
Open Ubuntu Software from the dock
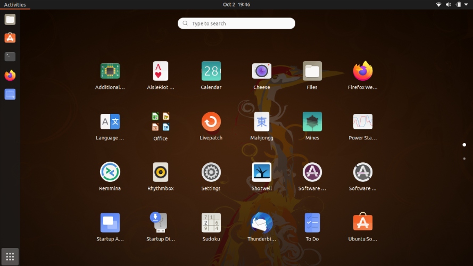coord(10,38)
